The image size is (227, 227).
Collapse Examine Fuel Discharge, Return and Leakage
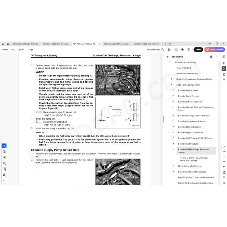[x=173, y=149]
